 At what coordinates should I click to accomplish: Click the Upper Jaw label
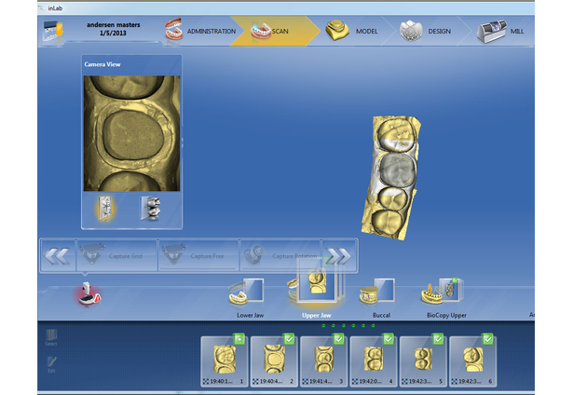tap(317, 315)
